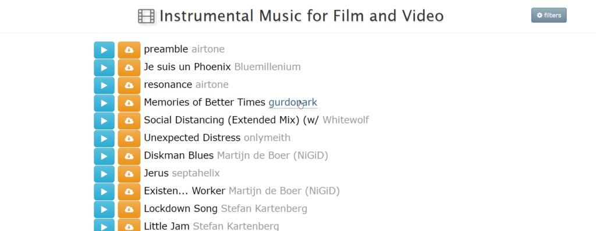Visit artist page for Whitewolf
596x231 pixels.
346,120
